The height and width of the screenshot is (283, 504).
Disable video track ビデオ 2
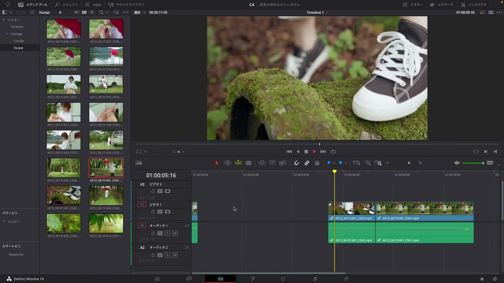pyautogui.click(x=167, y=191)
